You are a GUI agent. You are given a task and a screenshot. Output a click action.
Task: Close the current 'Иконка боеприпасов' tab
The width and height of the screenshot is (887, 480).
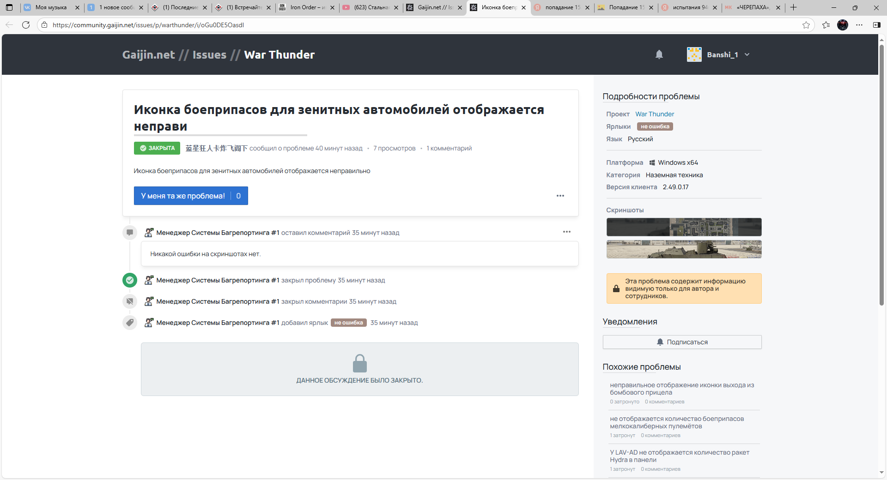click(523, 7)
